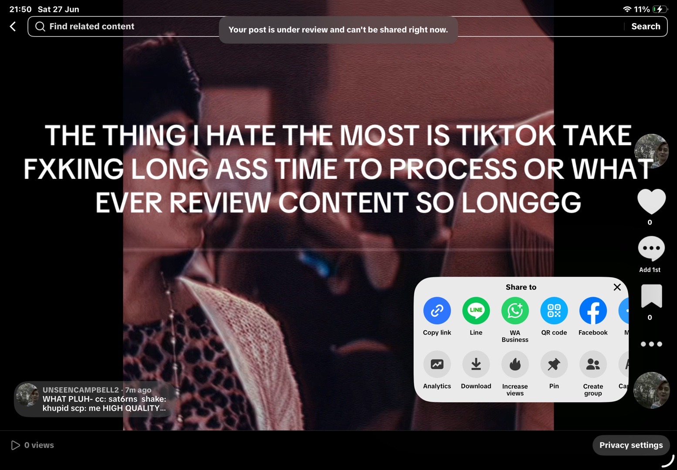Tap Create group in the share panel
Screen dimensions: 677x470
[593, 364]
